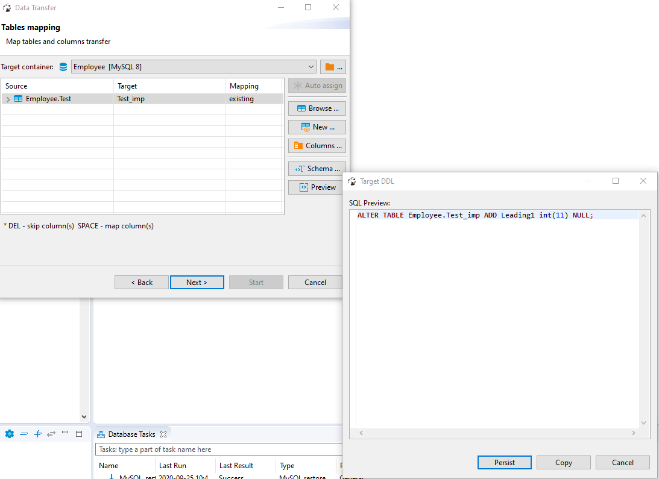The image size is (659, 479).
Task: Expand the Employee.Test source tree node
Action: [x=7, y=98]
